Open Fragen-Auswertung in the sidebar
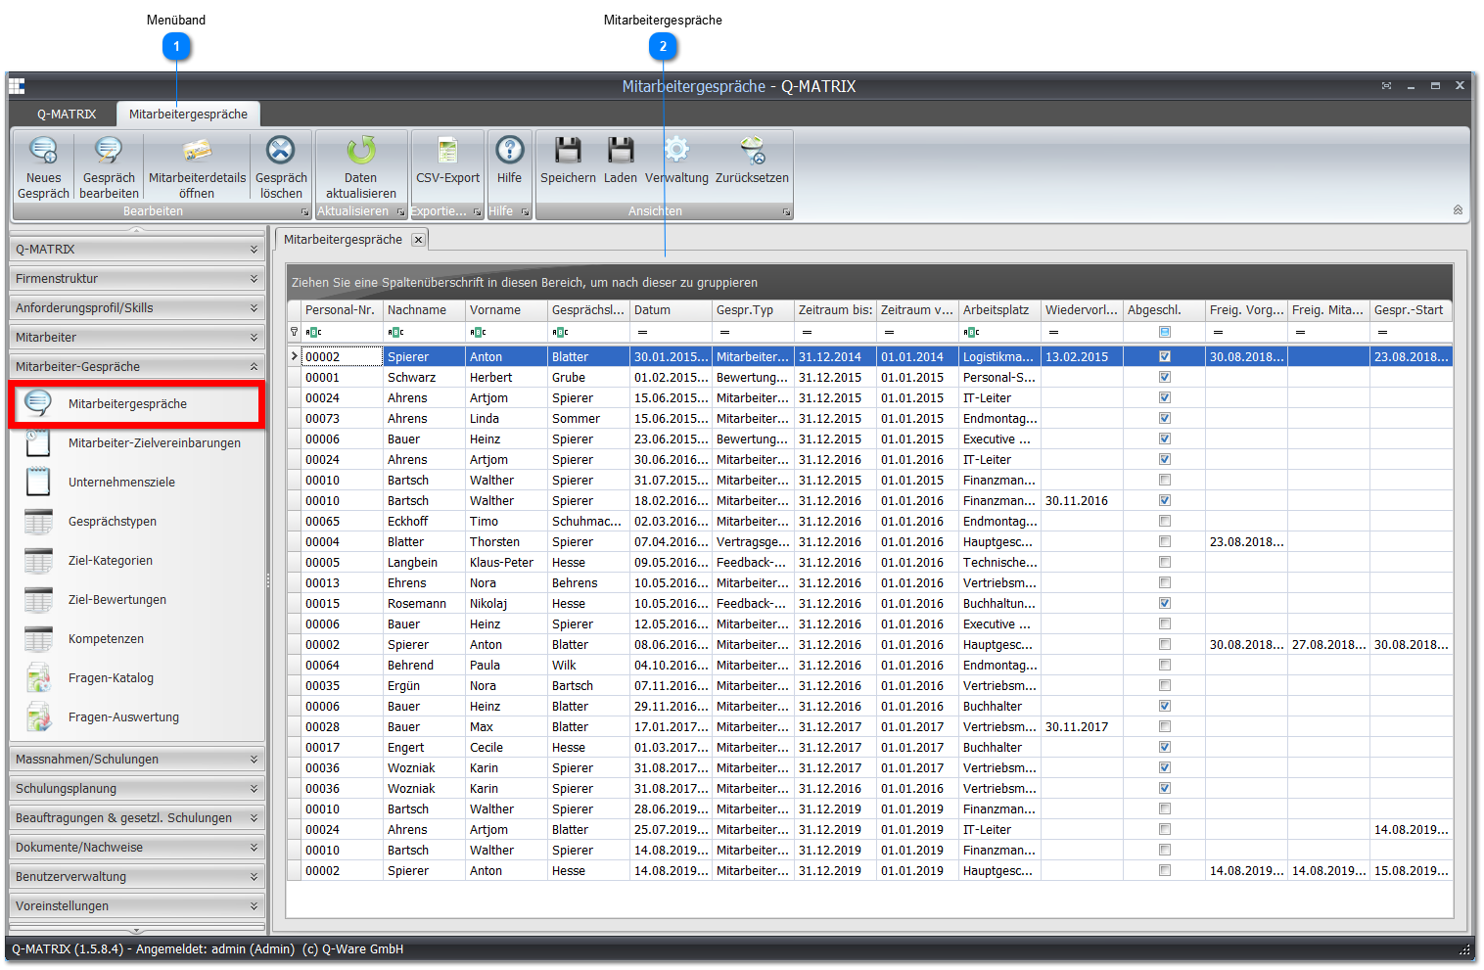 pos(136,717)
